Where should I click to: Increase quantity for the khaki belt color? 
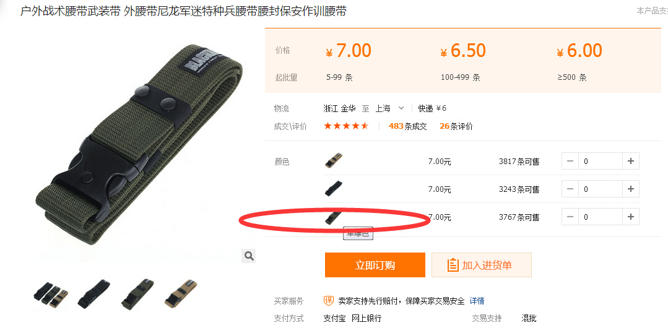pos(631,162)
